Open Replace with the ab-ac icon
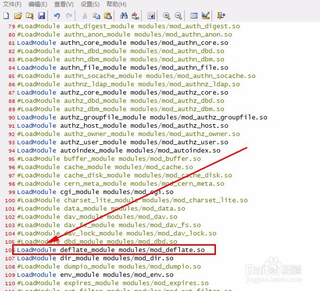Viewport: 320px width, 291px height. click(135, 16)
